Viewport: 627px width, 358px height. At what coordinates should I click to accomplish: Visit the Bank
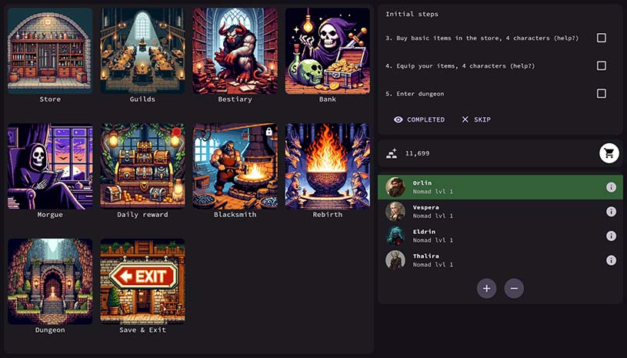[327, 51]
